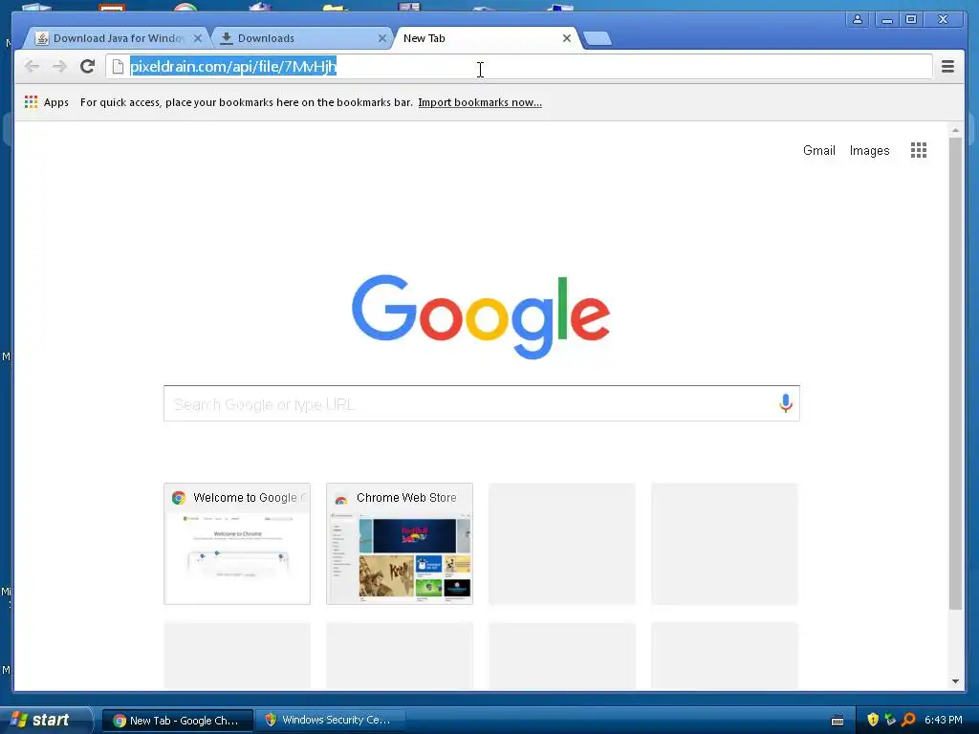This screenshot has height=734, width=979.
Task: Close the Download Java tab
Action: click(x=198, y=38)
